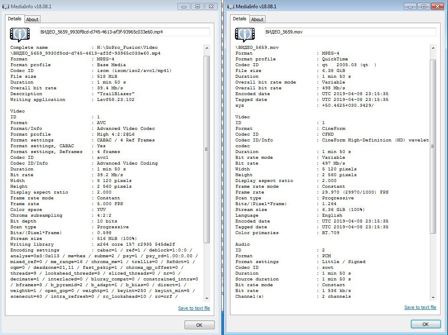The width and height of the screenshot is (448, 335).
Task: Click 'PCM' audio format value
Action: [326, 256]
